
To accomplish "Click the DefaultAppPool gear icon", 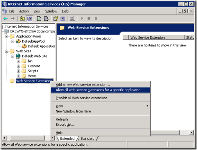I will coord(18,41).
